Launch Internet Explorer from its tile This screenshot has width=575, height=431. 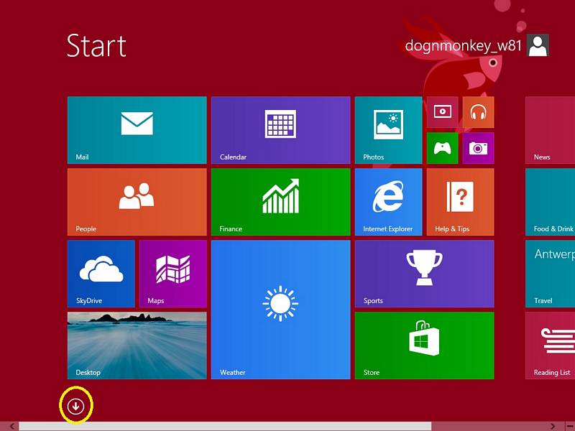(388, 202)
